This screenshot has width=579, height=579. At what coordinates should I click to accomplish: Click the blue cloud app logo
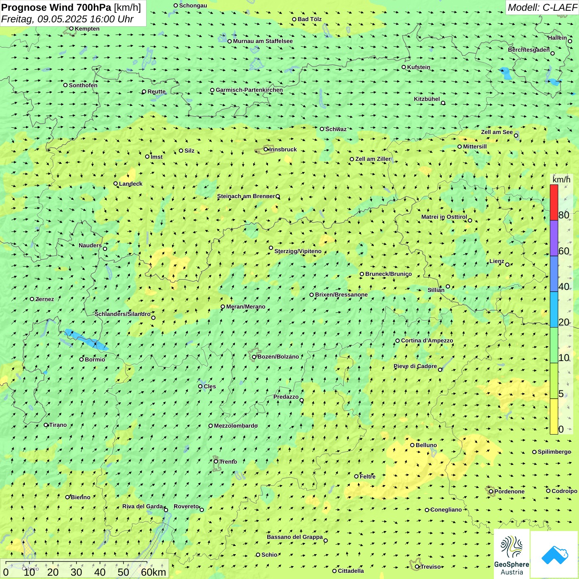pos(554,555)
